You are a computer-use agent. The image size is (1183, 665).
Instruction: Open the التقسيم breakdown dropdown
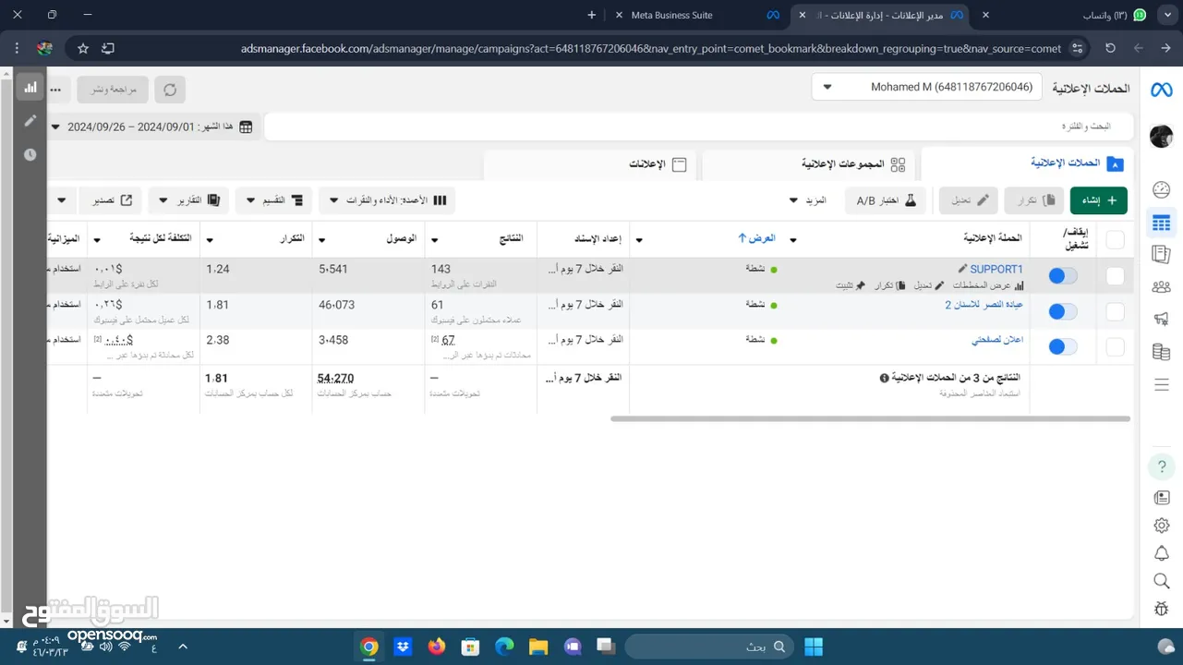point(273,199)
